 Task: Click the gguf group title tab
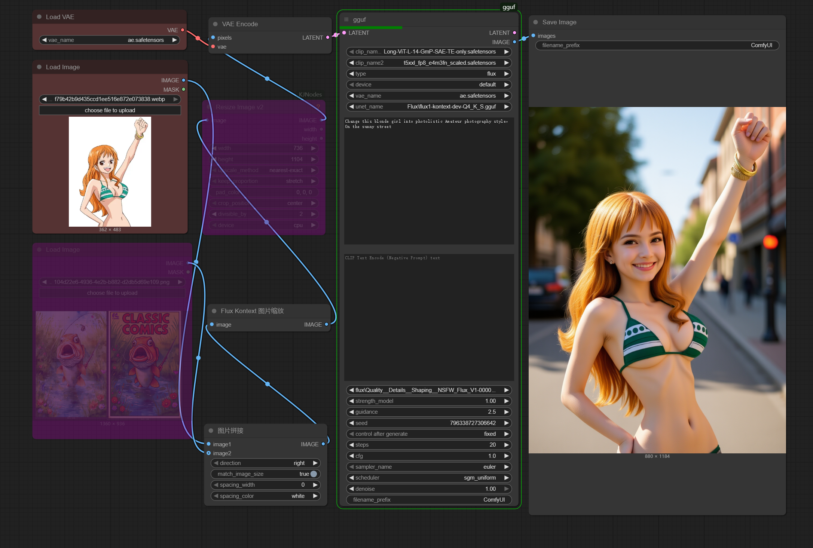pos(508,7)
